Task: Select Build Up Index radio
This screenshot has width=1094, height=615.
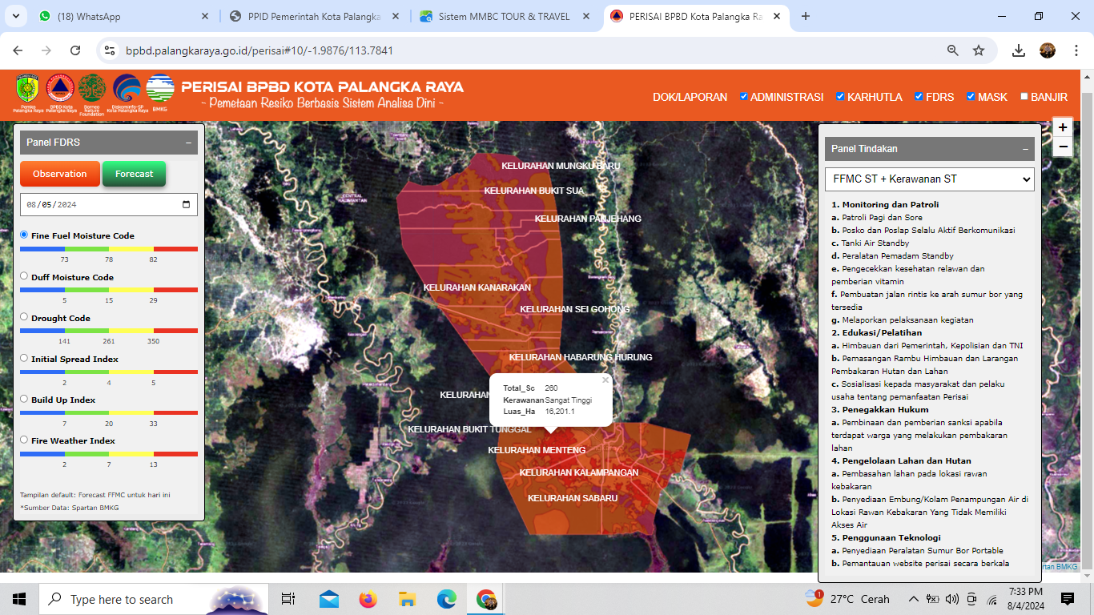Action: coord(24,399)
